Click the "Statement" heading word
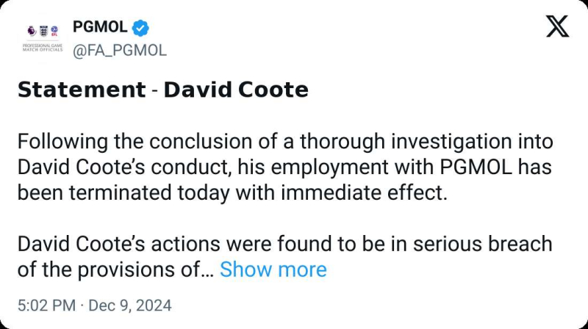Screen dimensions: 588x329 click(81, 90)
